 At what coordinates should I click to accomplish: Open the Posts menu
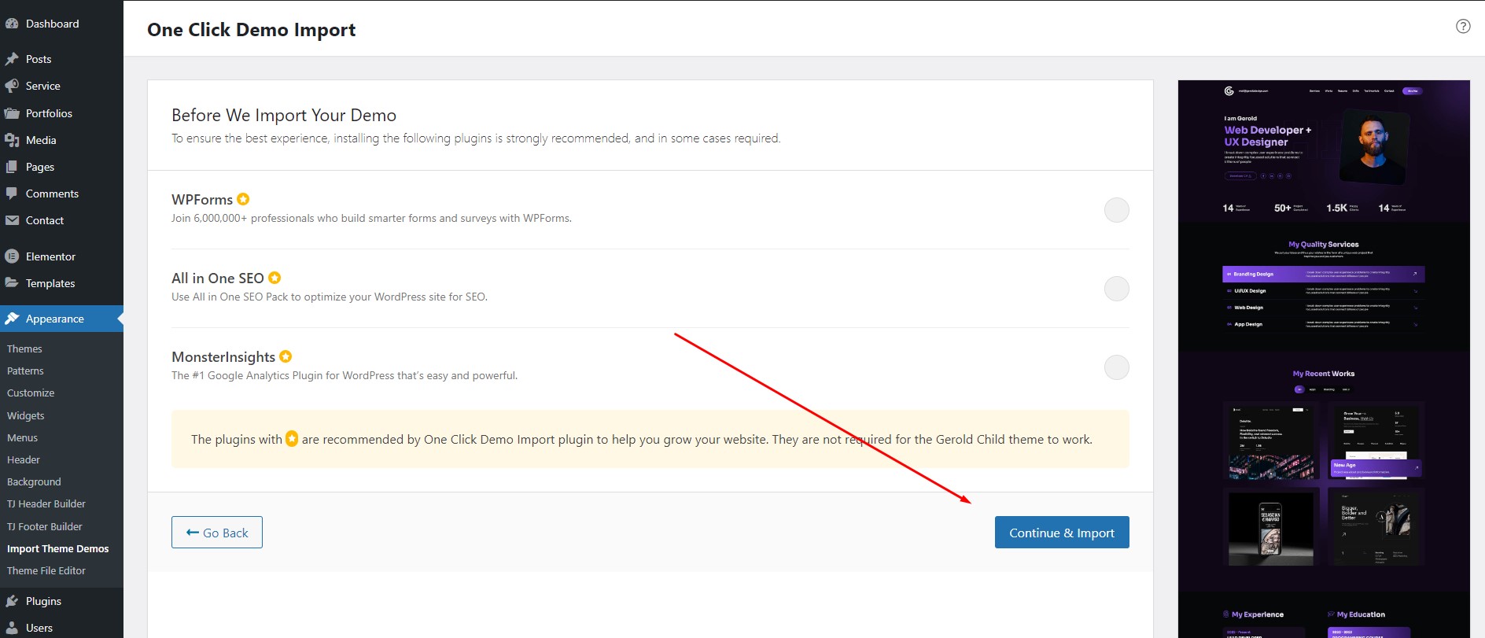pos(61,59)
